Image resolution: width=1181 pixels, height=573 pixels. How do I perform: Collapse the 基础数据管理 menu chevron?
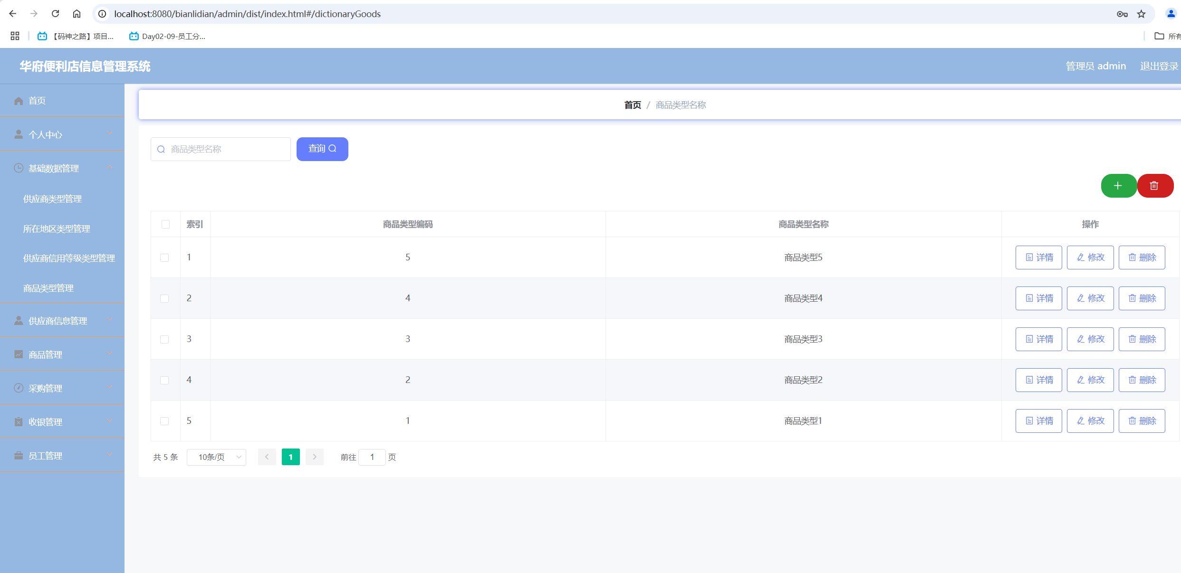click(110, 167)
